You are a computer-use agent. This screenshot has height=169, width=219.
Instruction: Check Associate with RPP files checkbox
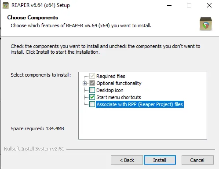[92, 104]
